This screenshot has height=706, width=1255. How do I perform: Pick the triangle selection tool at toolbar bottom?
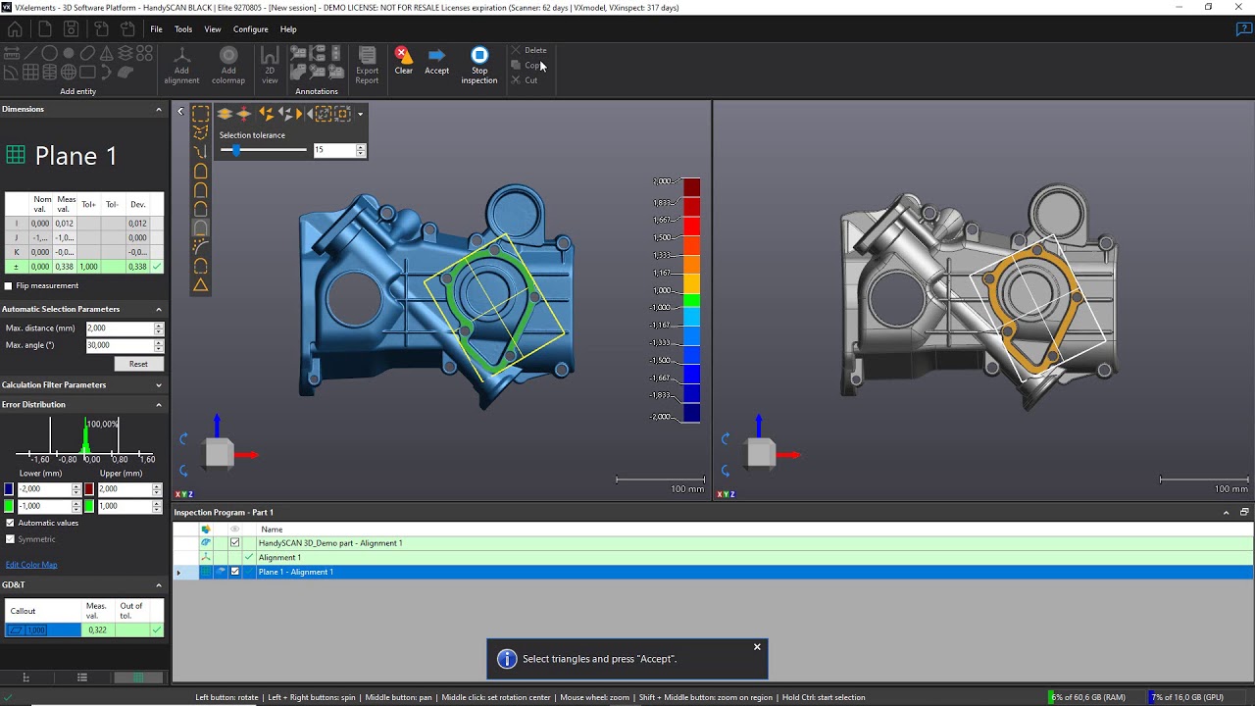[x=199, y=284]
